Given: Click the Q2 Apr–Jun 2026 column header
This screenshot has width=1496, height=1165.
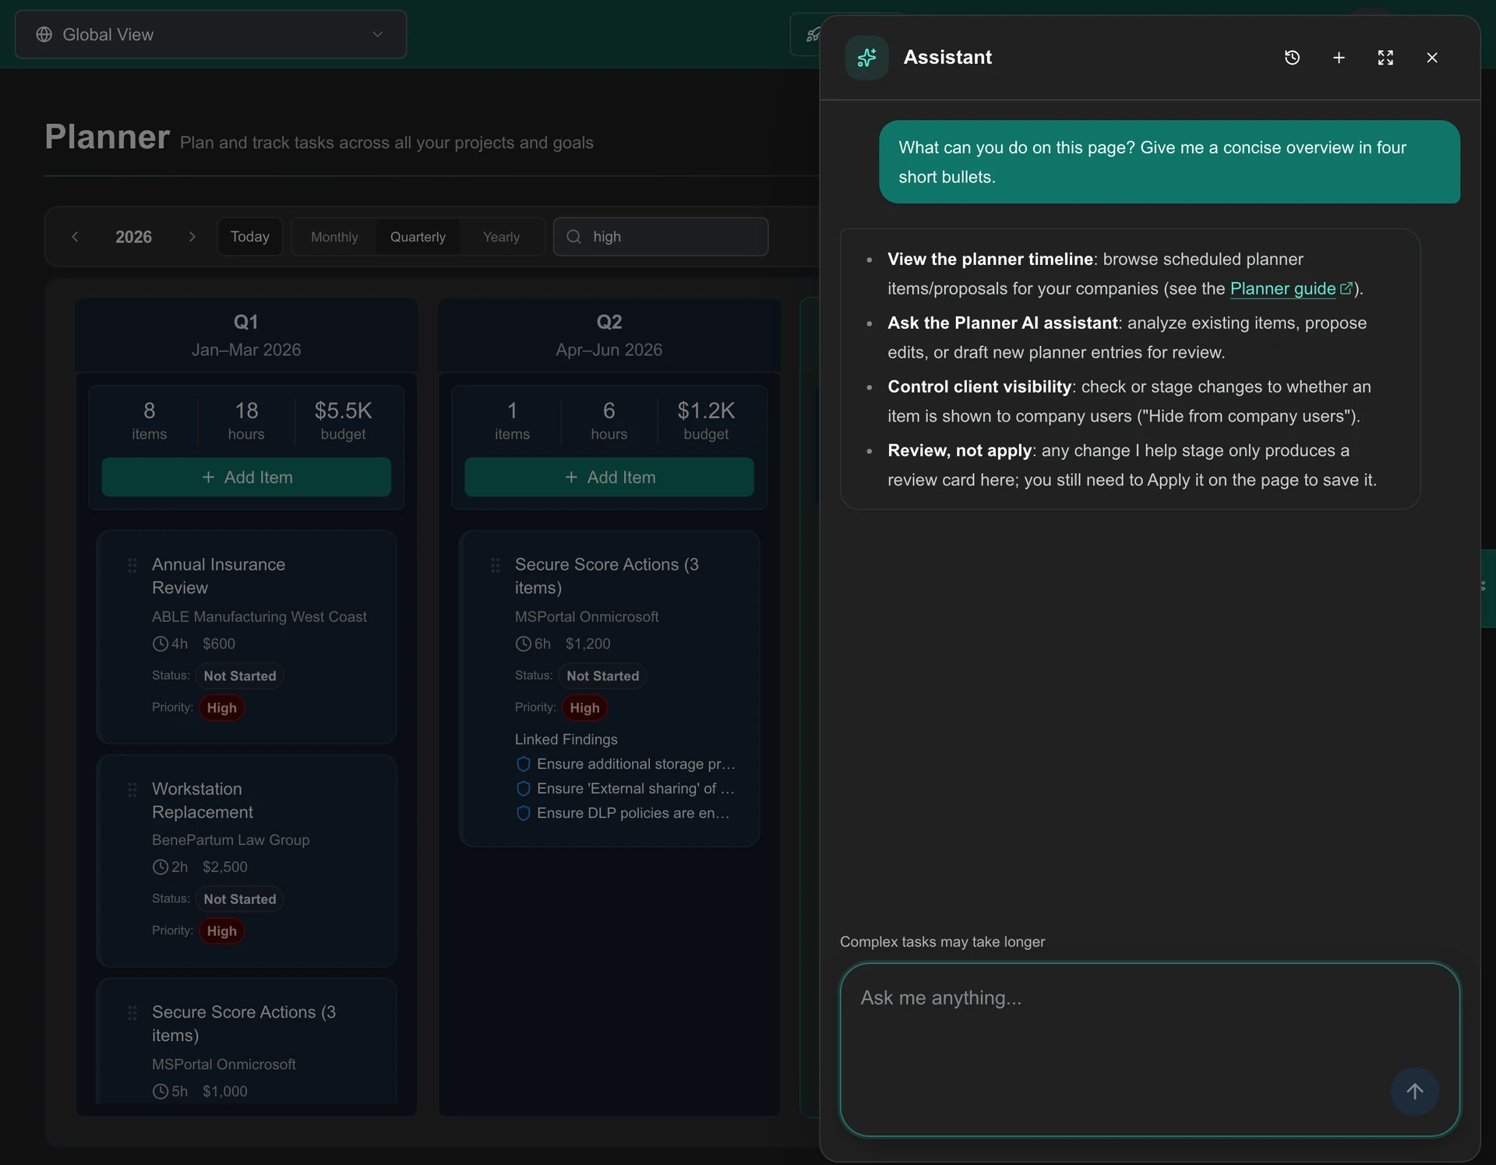Looking at the screenshot, I should coord(609,335).
